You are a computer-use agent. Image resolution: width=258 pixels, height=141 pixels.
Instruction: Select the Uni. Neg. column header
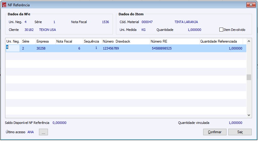(13, 41)
